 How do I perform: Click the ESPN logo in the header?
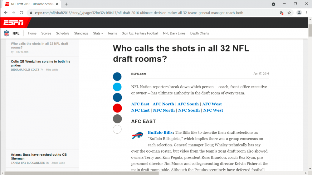pos(13,23)
